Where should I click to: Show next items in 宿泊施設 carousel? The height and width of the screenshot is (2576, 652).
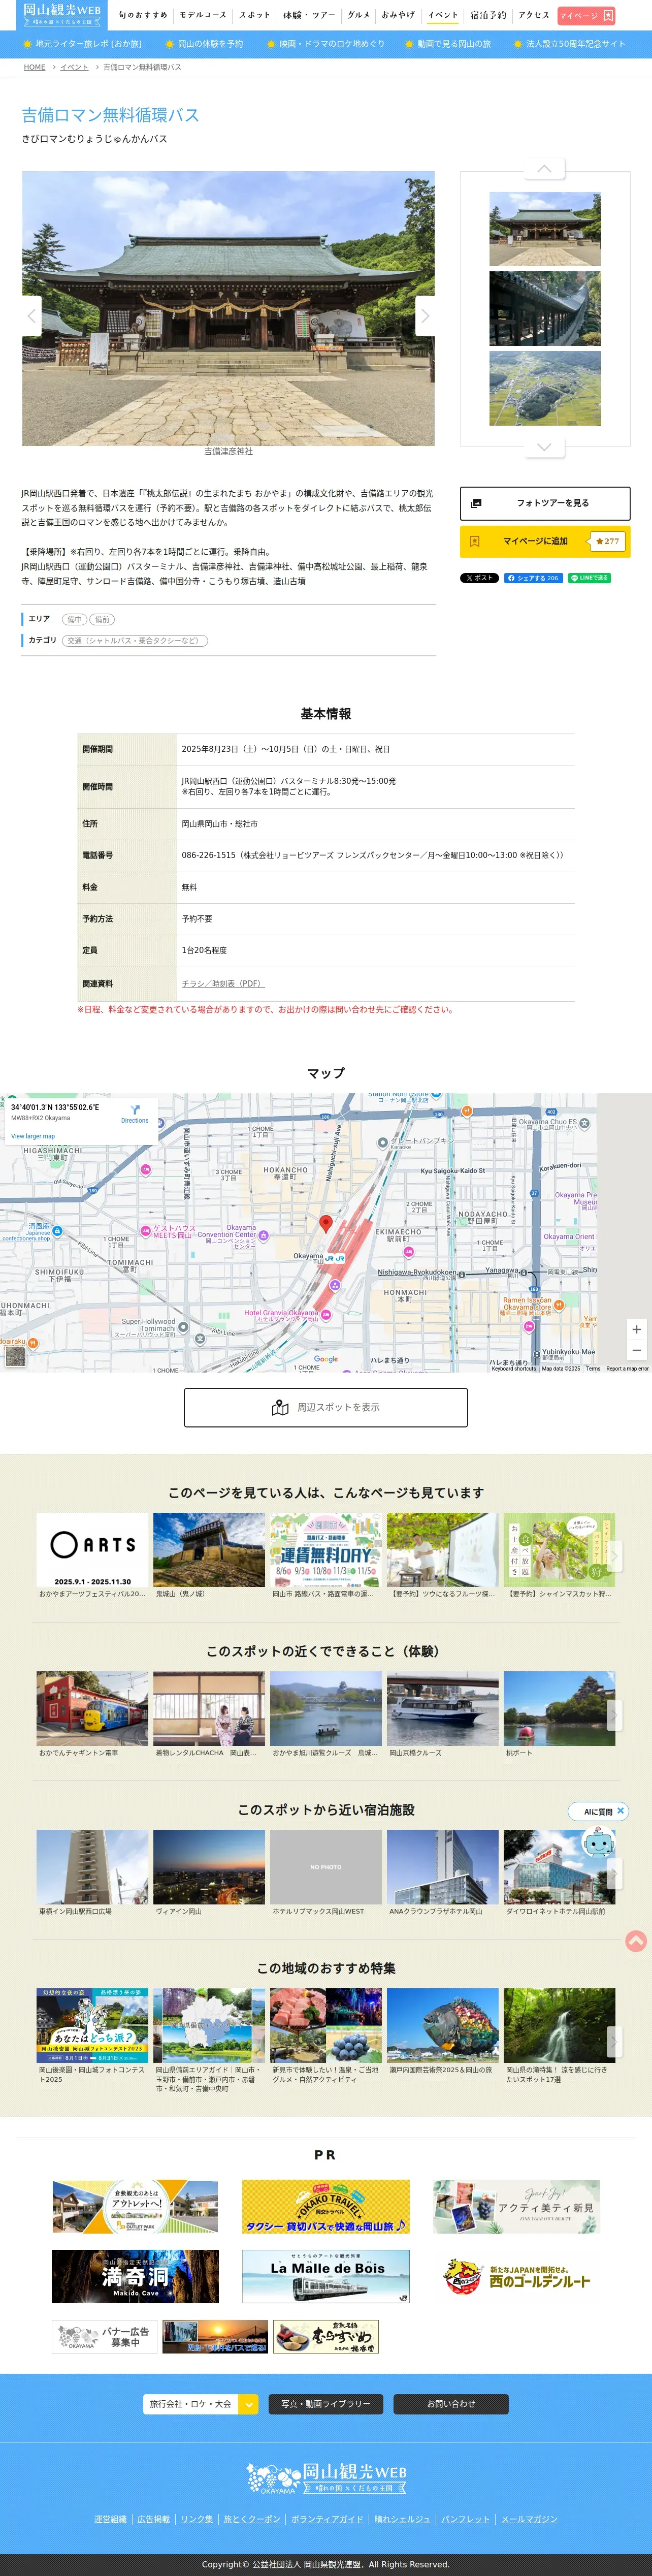coord(614,1873)
